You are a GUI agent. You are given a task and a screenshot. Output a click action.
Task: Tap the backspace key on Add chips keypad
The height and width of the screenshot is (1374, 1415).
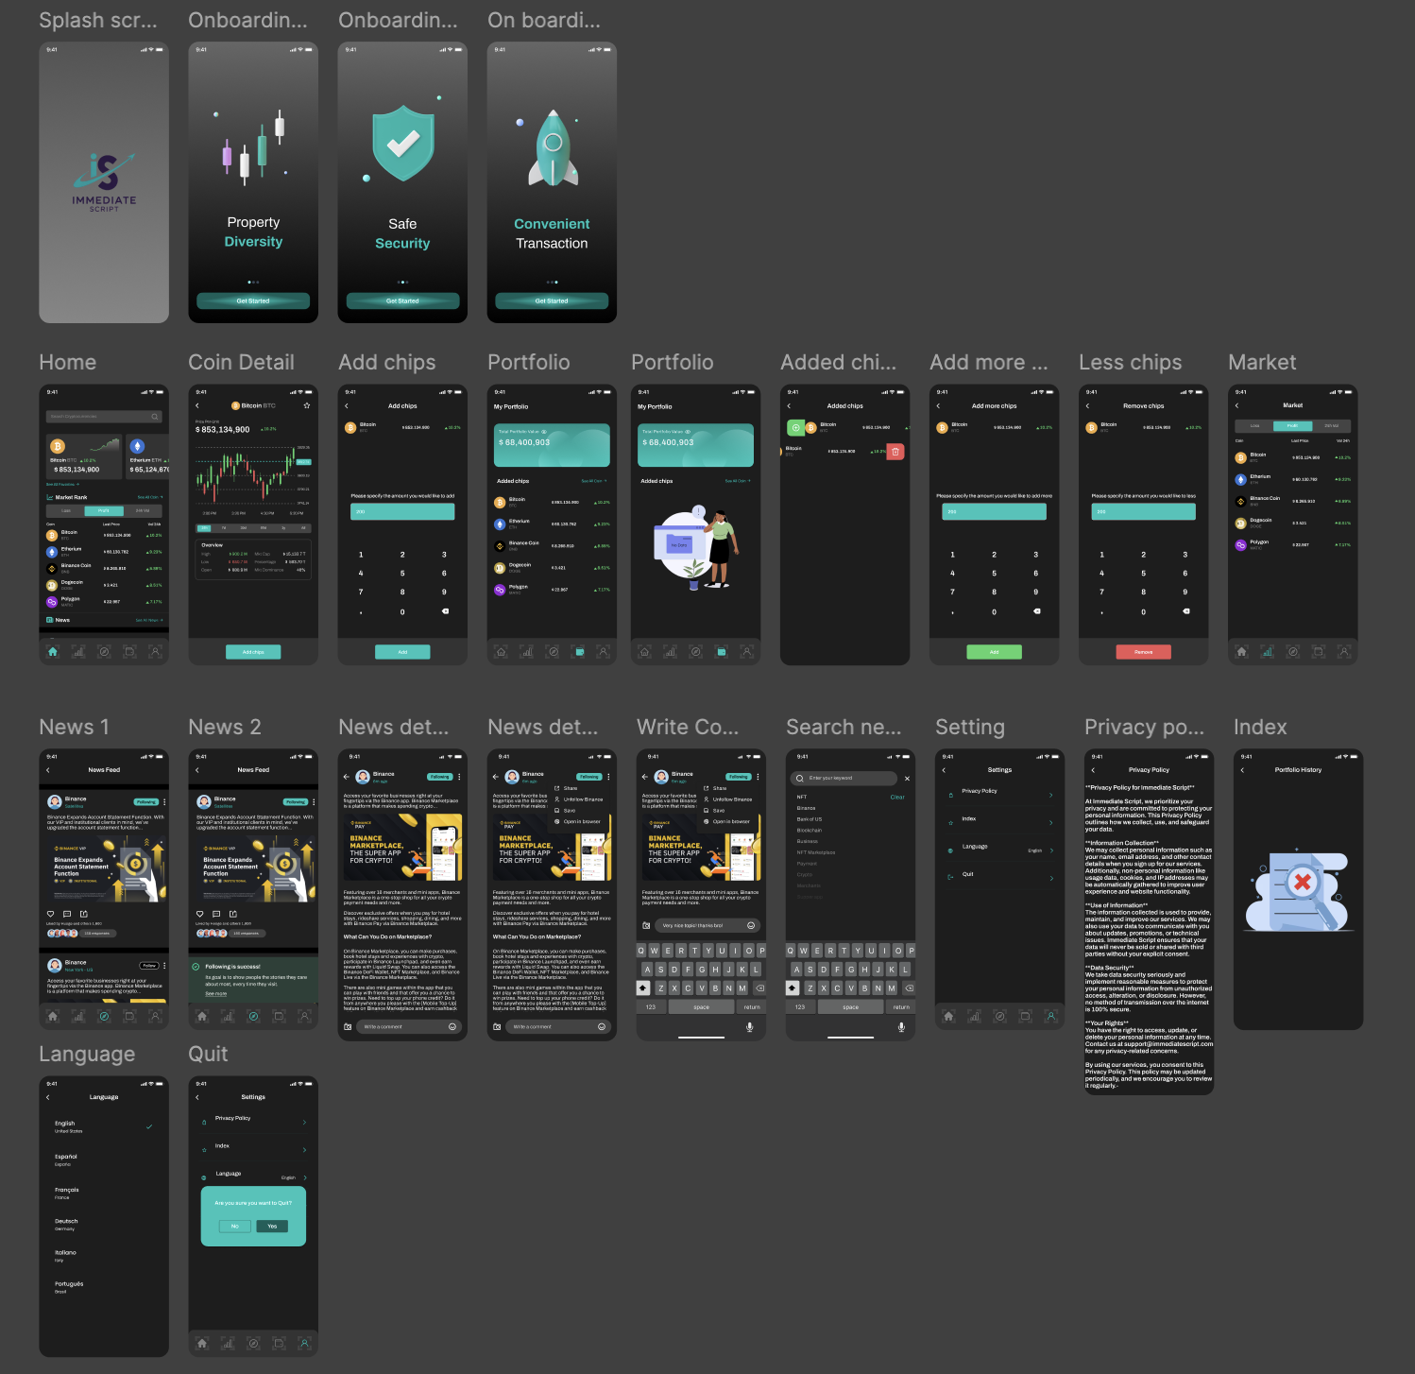coord(445,611)
